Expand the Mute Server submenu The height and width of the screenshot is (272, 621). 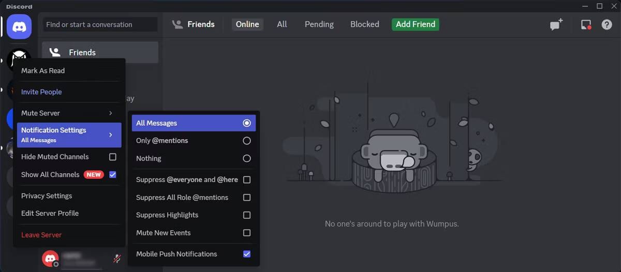click(69, 113)
